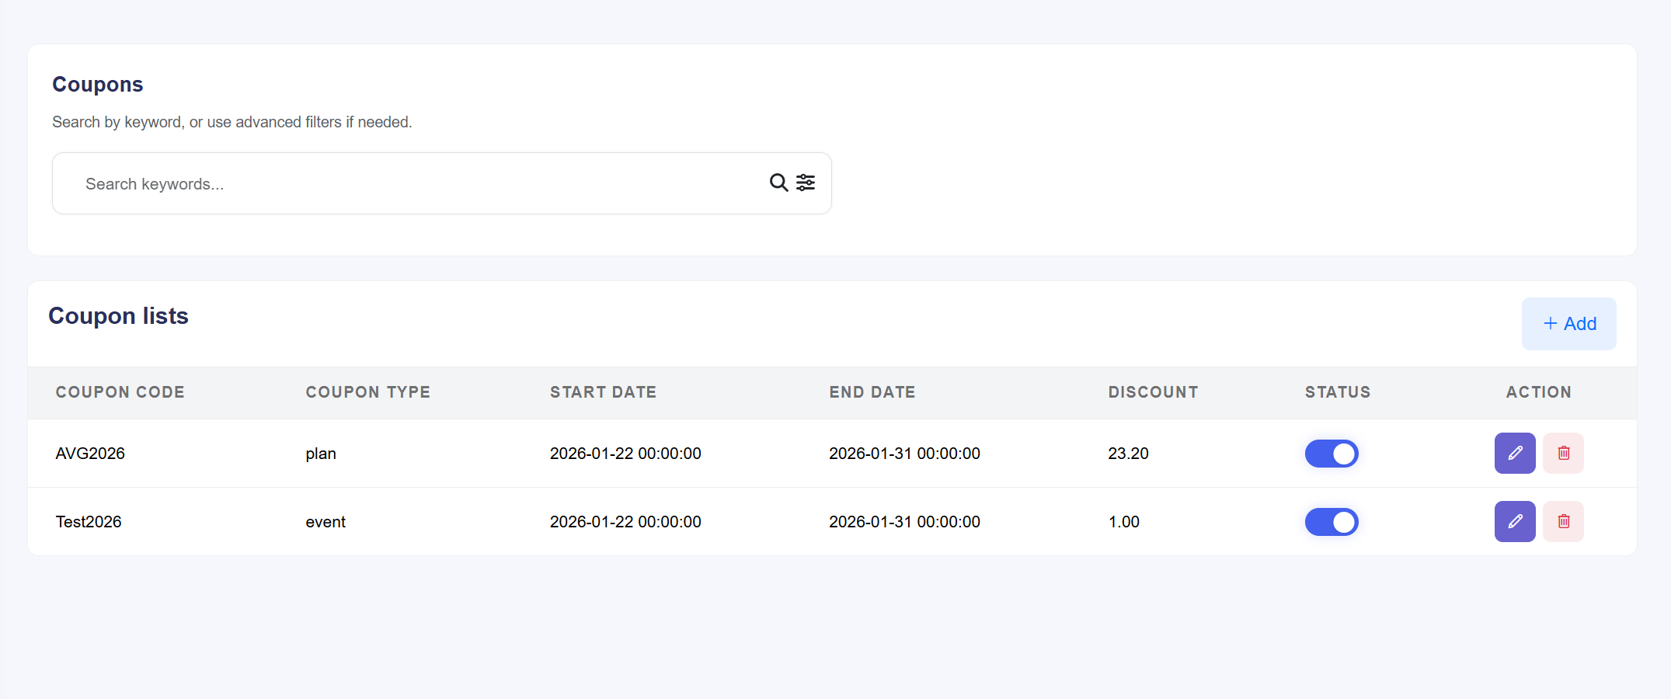This screenshot has height=699, width=1671.
Task: Click the search magnifier icon
Action: (778, 183)
